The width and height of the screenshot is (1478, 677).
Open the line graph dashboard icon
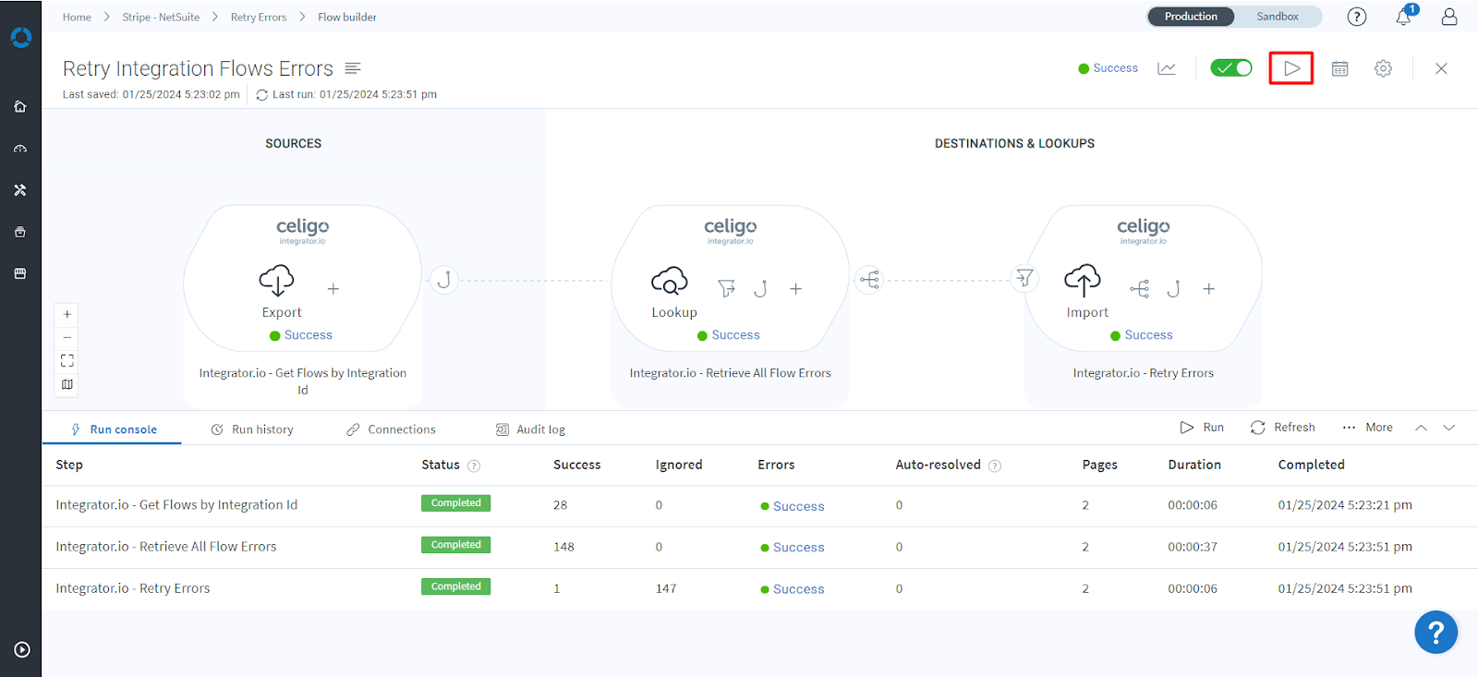pos(1167,68)
